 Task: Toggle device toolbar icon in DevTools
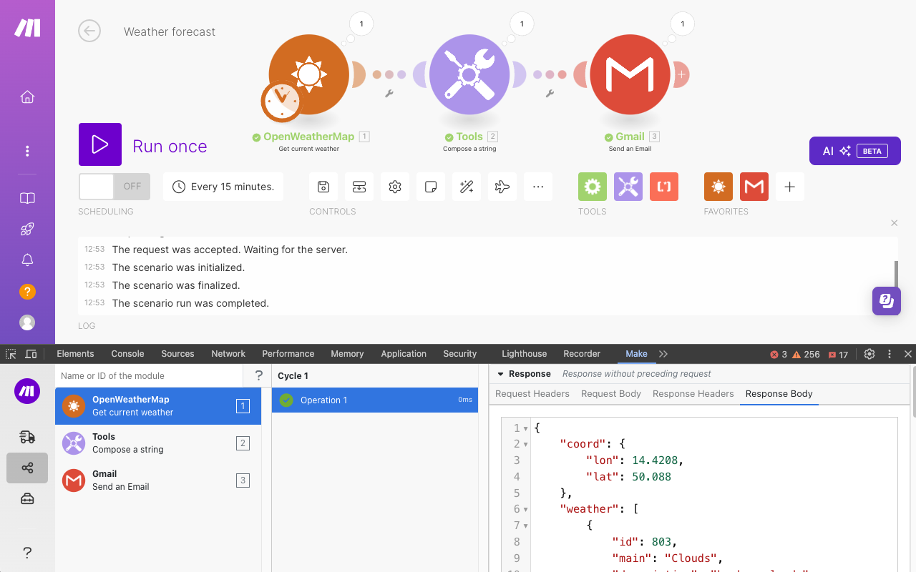[x=31, y=354]
